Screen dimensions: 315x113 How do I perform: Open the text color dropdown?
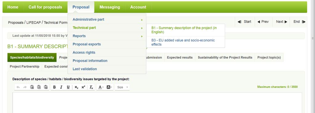coord(101,87)
